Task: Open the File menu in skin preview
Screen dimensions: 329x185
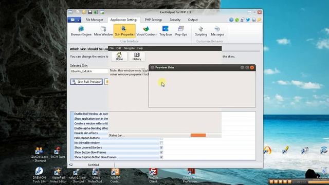Action: pyautogui.click(x=112, y=48)
